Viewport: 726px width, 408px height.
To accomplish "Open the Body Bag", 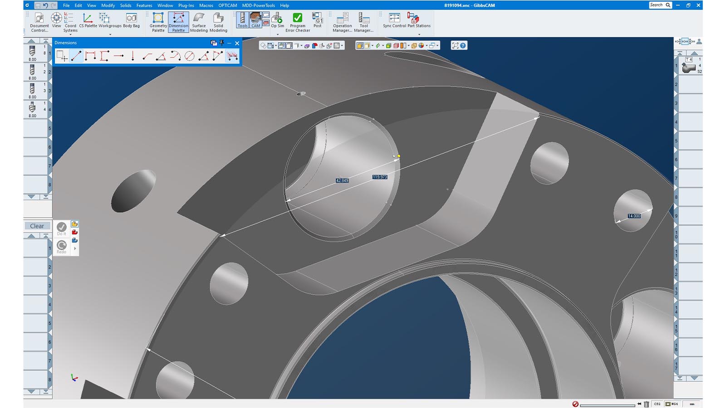I will click(131, 20).
